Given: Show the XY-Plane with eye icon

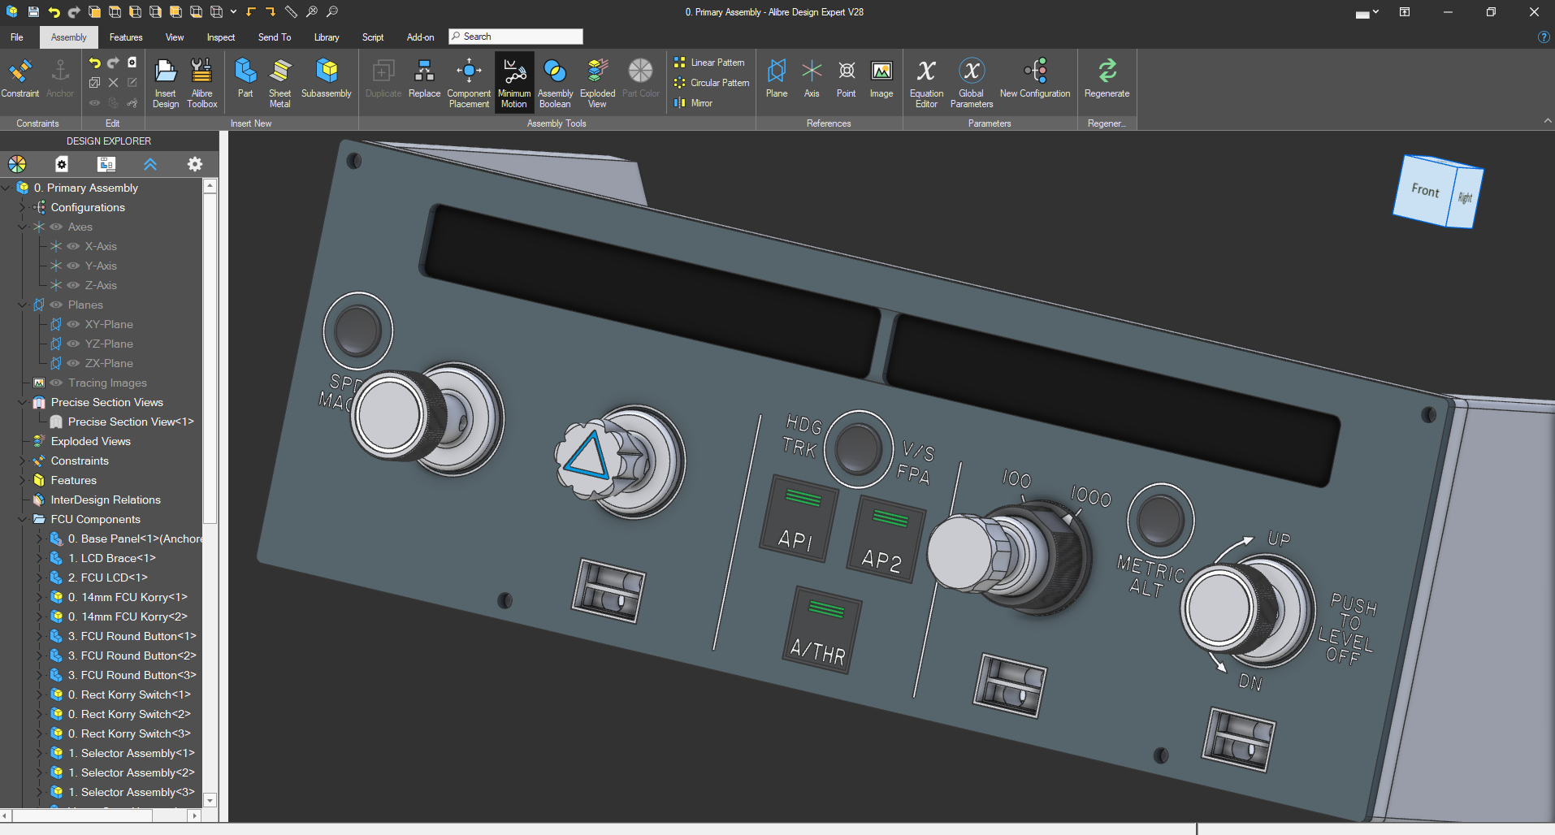Looking at the screenshot, I should [73, 324].
